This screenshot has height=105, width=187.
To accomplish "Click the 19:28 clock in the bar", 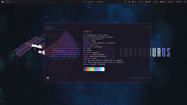I will (x=170, y=2).
